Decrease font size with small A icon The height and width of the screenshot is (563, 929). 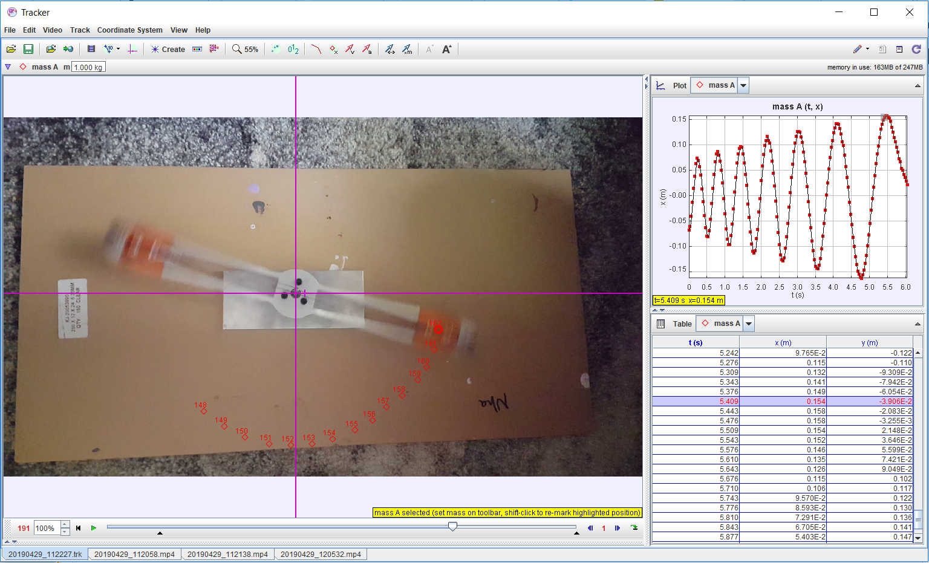tap(429, 50)
